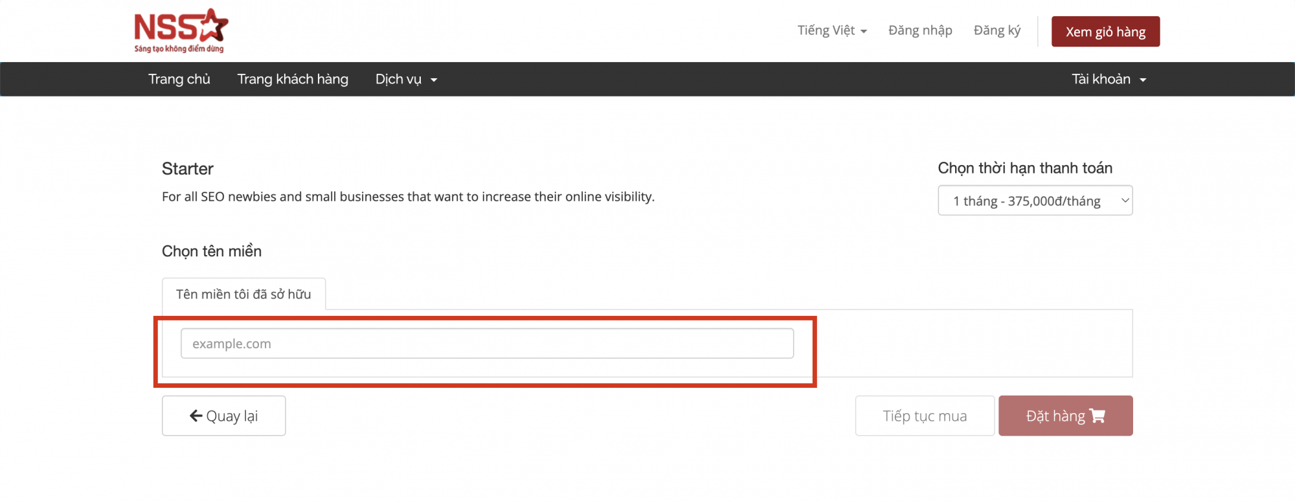Click the Sáng tạo không điểm dừng tagline
The image size is (1295, 503).
click(179, 49)
